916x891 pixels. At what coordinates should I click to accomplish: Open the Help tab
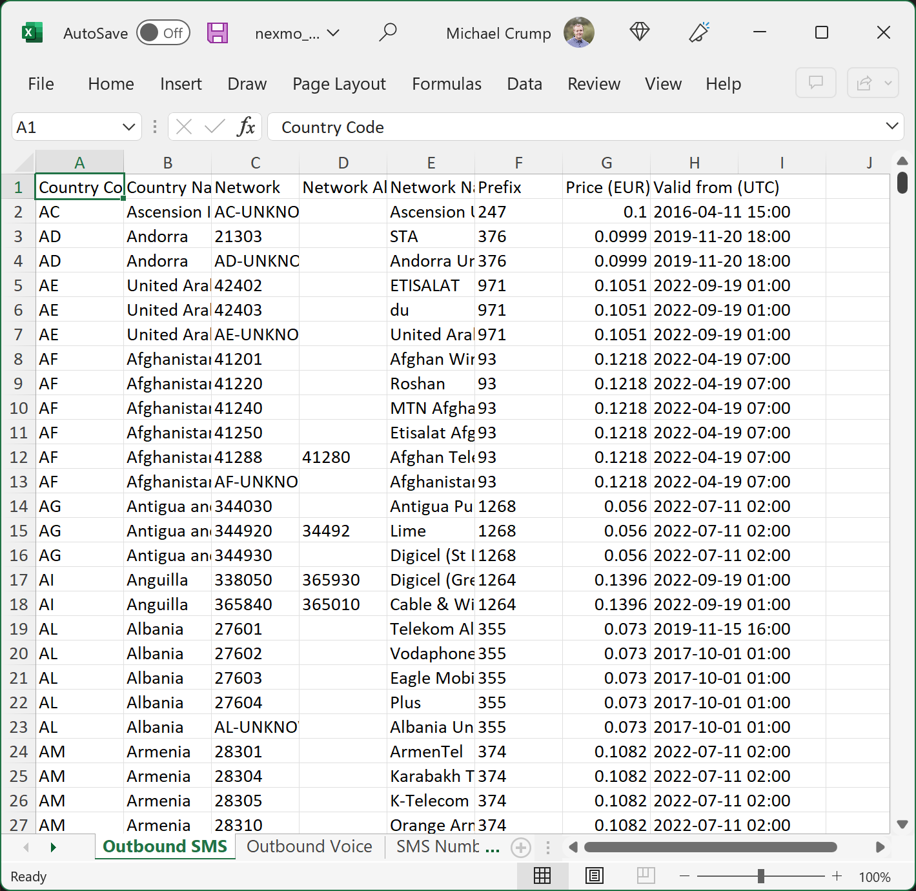coord(723,84)
